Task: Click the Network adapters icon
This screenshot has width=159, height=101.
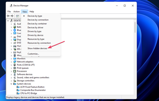Action: click(x=15, y=62)
